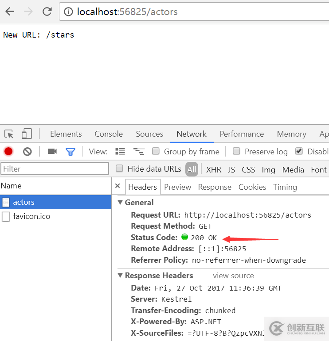This screenshot has height=341, width=329.
Task: Select the All request type filter
Action: click(x=192, y=169)
